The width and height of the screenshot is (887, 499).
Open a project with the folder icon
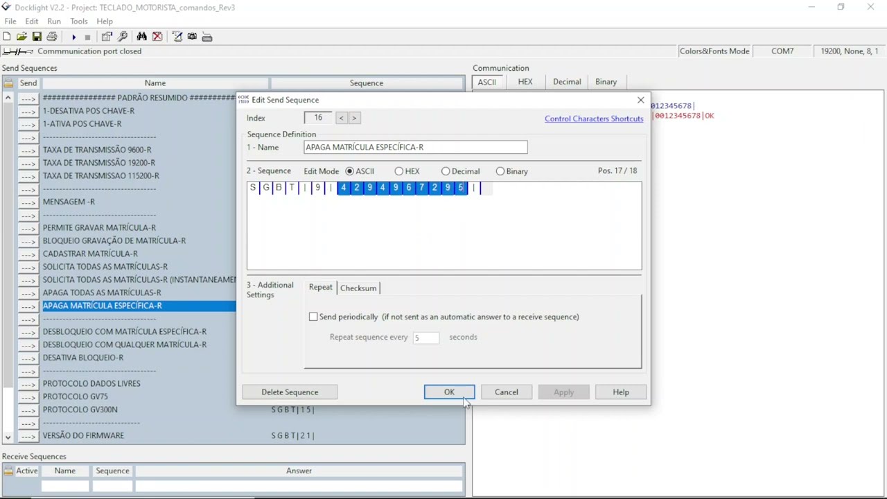click(22, 37)
